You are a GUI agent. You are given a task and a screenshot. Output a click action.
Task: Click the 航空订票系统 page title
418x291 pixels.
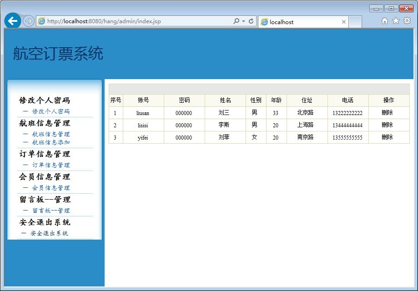tap(58, 53)
